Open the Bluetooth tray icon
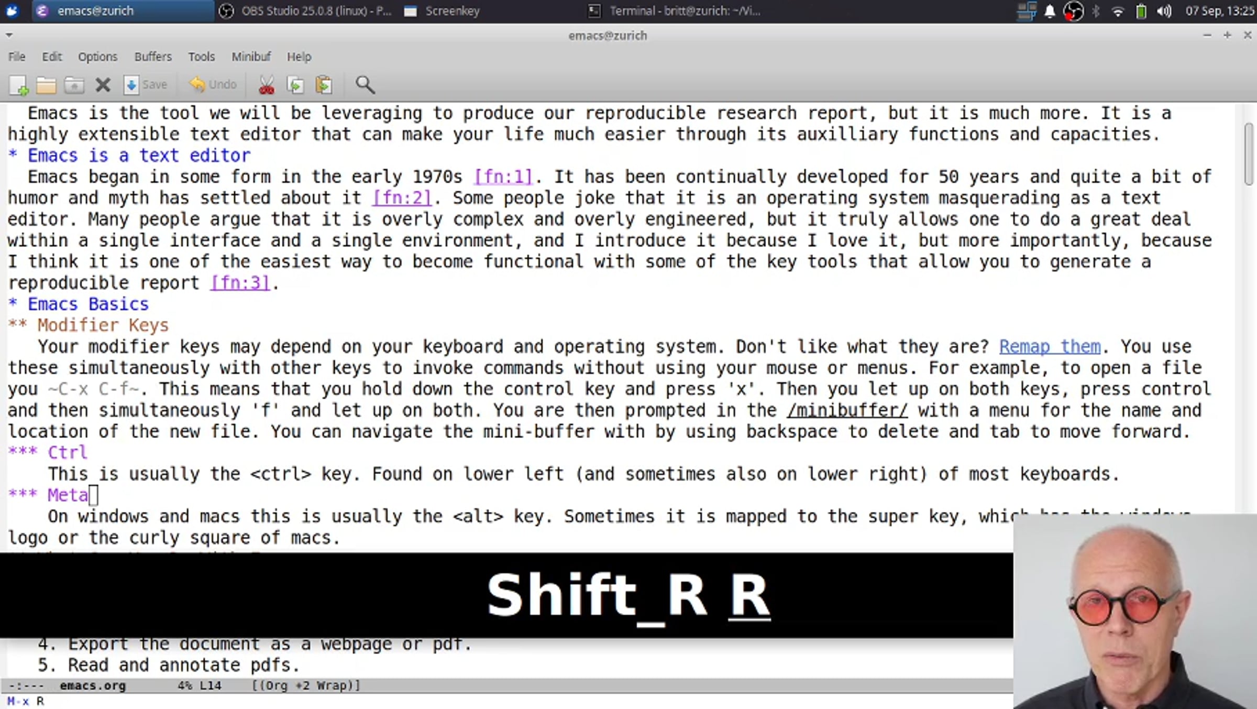Viewport: 1257px width, 709px height. (x=1096, y=11)
